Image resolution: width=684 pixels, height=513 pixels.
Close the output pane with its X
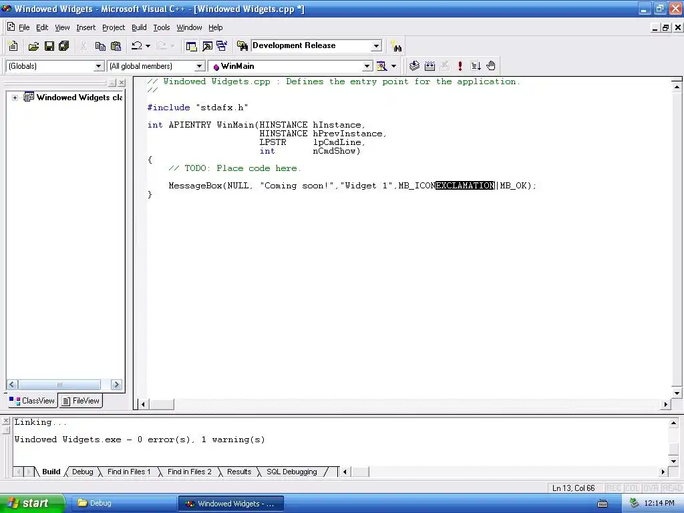click(5, 421)
